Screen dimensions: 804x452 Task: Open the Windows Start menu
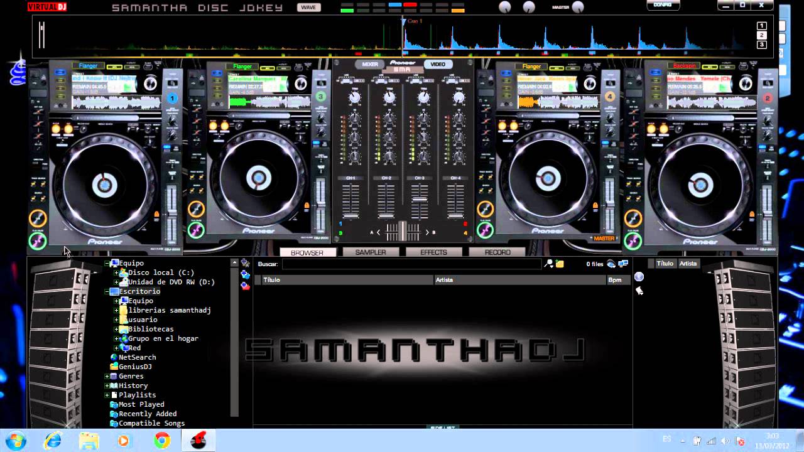click(14, 440)
